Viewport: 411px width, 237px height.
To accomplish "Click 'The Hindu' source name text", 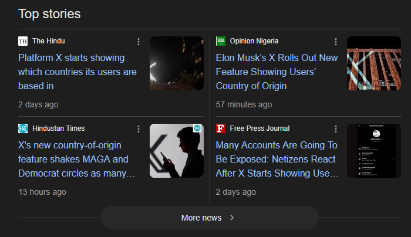I will pos(49,41).
